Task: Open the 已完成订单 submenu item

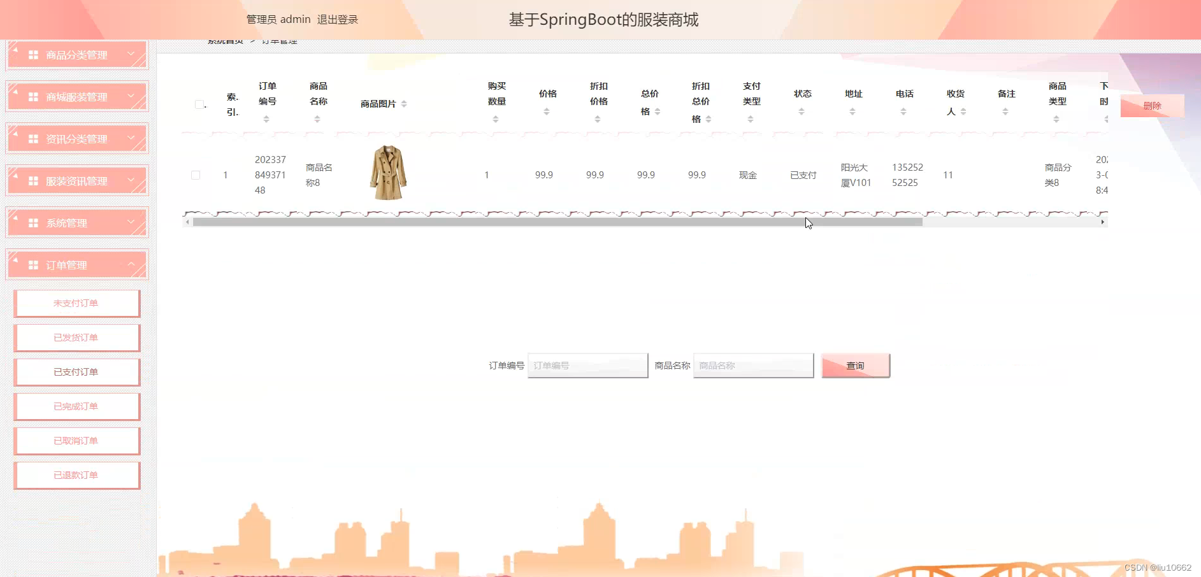Action: coord(77,407)
